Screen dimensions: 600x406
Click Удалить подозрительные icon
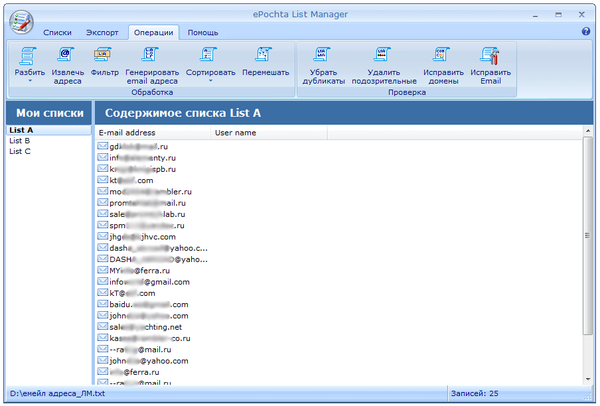382,54
